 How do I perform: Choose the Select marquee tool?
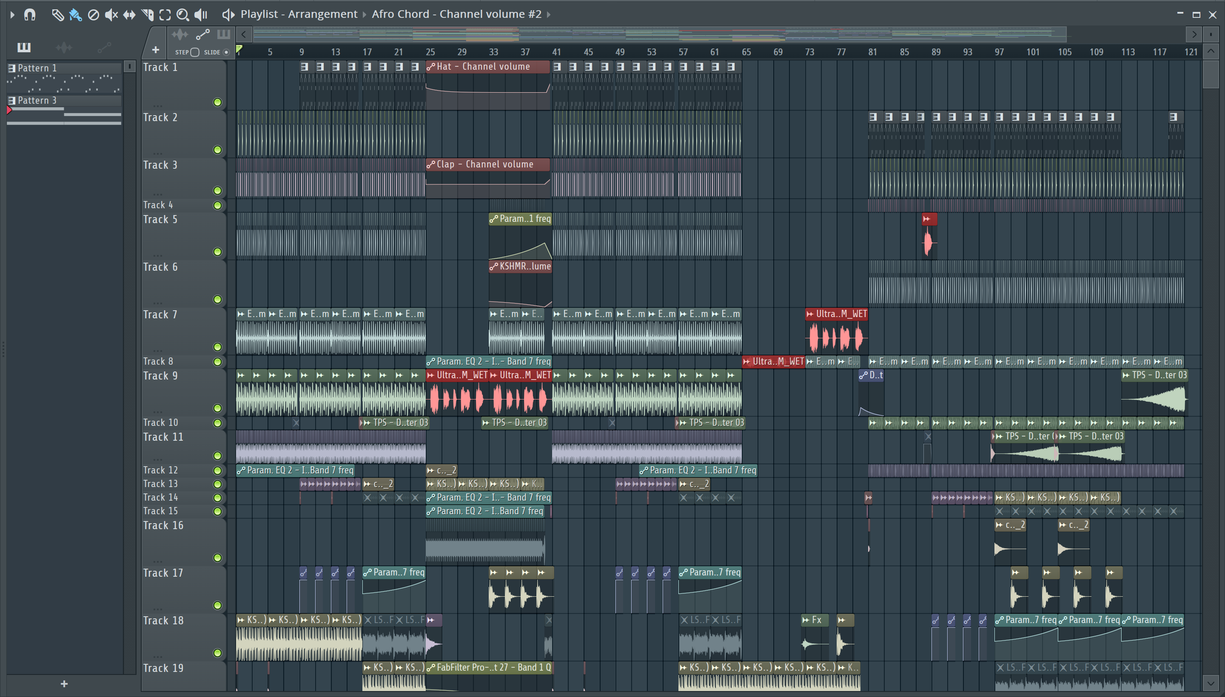point(165,15)
